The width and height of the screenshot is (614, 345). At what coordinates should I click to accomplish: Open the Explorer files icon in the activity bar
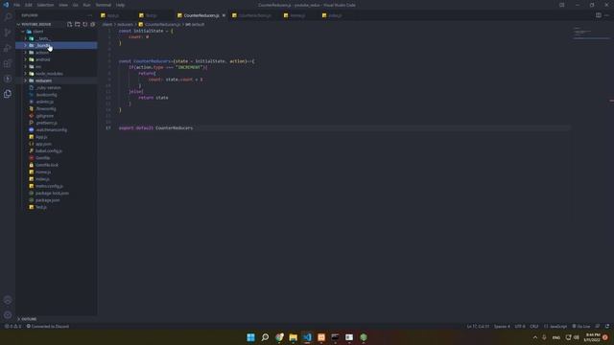pos(8,94)
